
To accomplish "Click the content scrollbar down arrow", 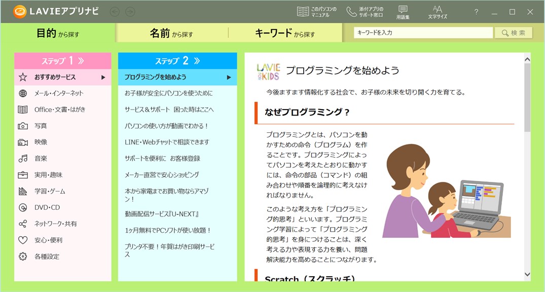I will click(x=527, y=275).
